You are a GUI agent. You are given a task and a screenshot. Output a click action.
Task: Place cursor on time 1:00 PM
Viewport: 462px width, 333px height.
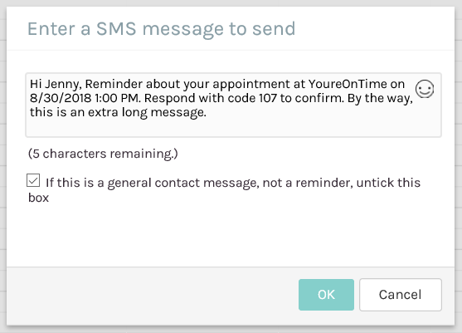coord(117,98)
